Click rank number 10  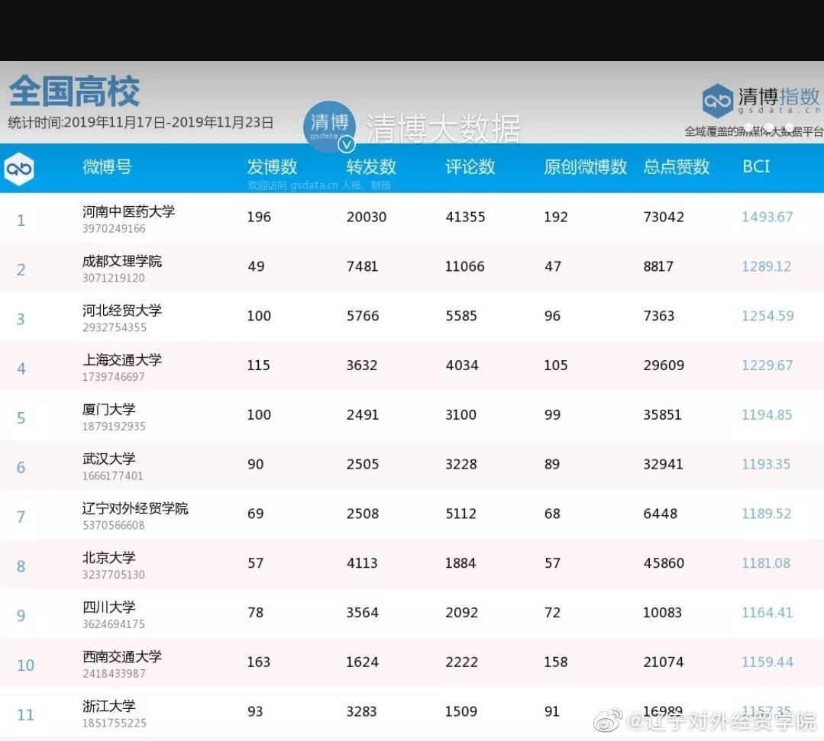coord(25,665)
